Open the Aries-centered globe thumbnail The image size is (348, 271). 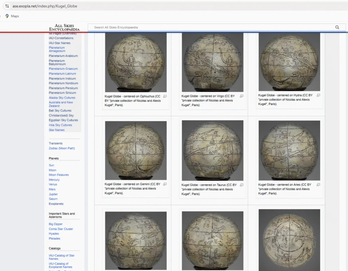tap(290, 150)
